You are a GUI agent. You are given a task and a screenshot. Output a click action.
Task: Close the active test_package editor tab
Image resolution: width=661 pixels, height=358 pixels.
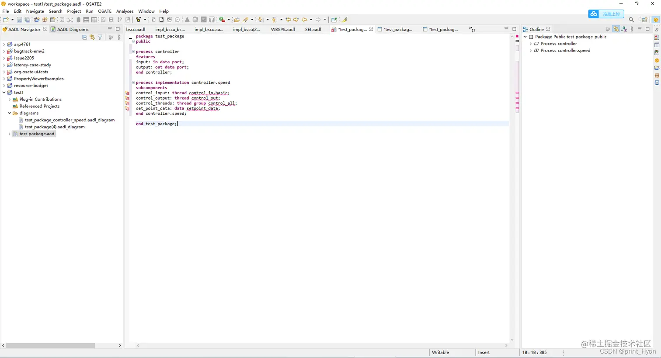(371, 29)
